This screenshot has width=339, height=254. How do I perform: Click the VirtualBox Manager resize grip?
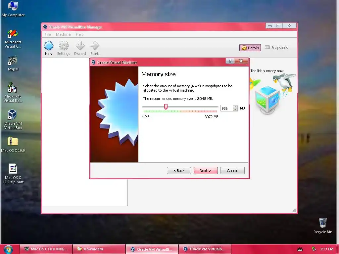(294, 211)
